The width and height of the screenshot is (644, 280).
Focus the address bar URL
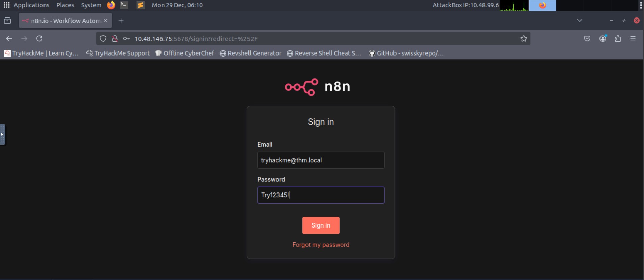coord(196,39)
